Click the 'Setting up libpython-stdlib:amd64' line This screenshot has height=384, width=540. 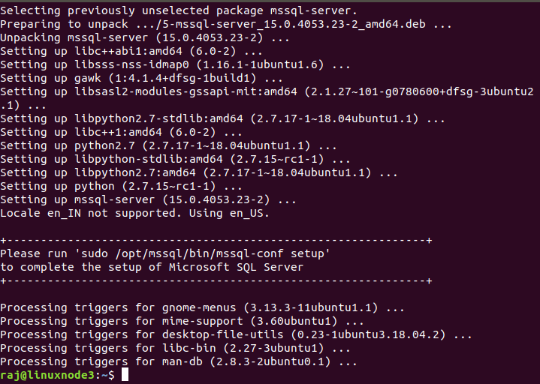click(175, 159)
